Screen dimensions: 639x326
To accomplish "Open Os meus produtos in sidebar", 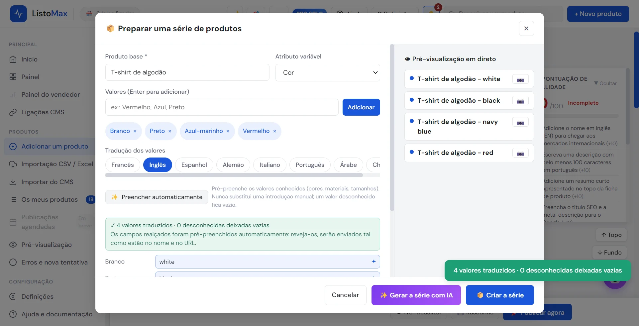I will point(50,199).
